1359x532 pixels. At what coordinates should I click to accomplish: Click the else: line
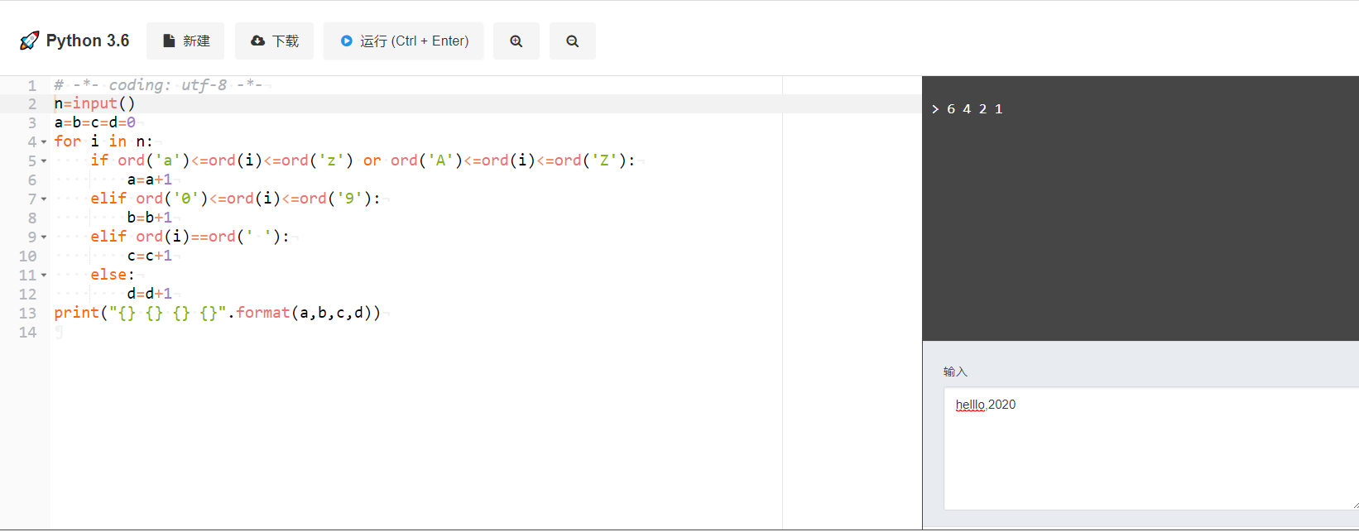tap(113, 276)
